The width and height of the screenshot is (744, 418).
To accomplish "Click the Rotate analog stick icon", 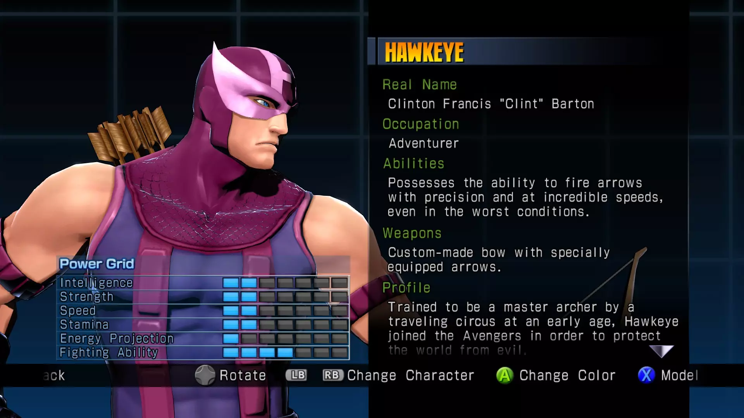I will pyautogui.click(x=205, y=375).
